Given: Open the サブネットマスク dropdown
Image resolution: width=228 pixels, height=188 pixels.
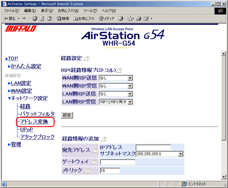Looking at the screenshot, I should (x=159, y=154).
